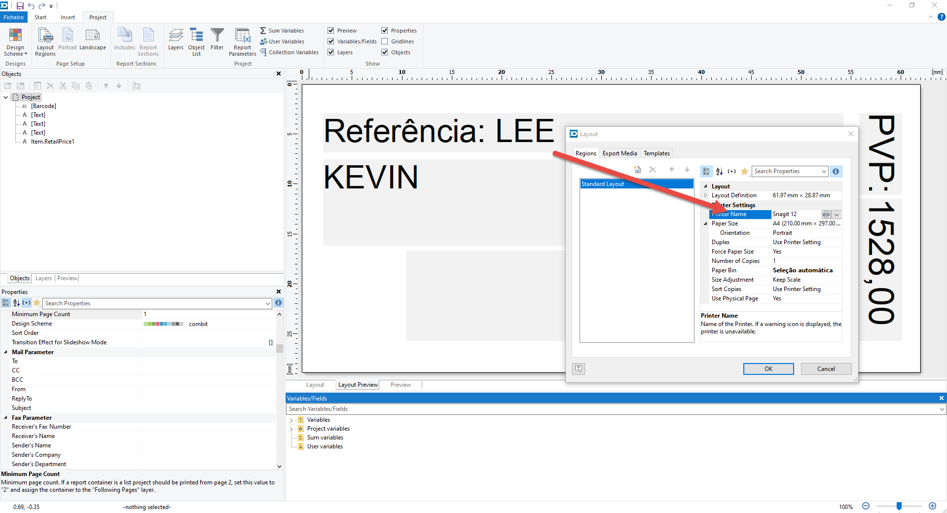Disable the Variables/Fields checkbox
947x513 pixels.
(331, 41)
